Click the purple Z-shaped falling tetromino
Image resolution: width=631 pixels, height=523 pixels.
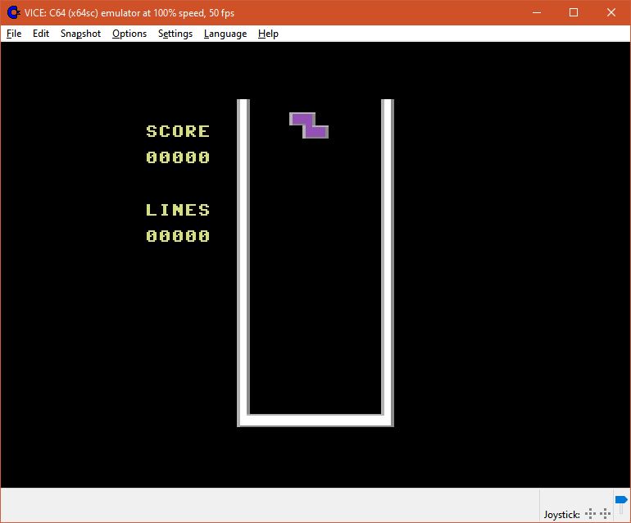pos(309,125)
